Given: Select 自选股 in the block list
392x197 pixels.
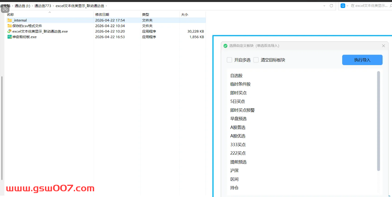Looking at the screenshot, I should tap(237, 76).
